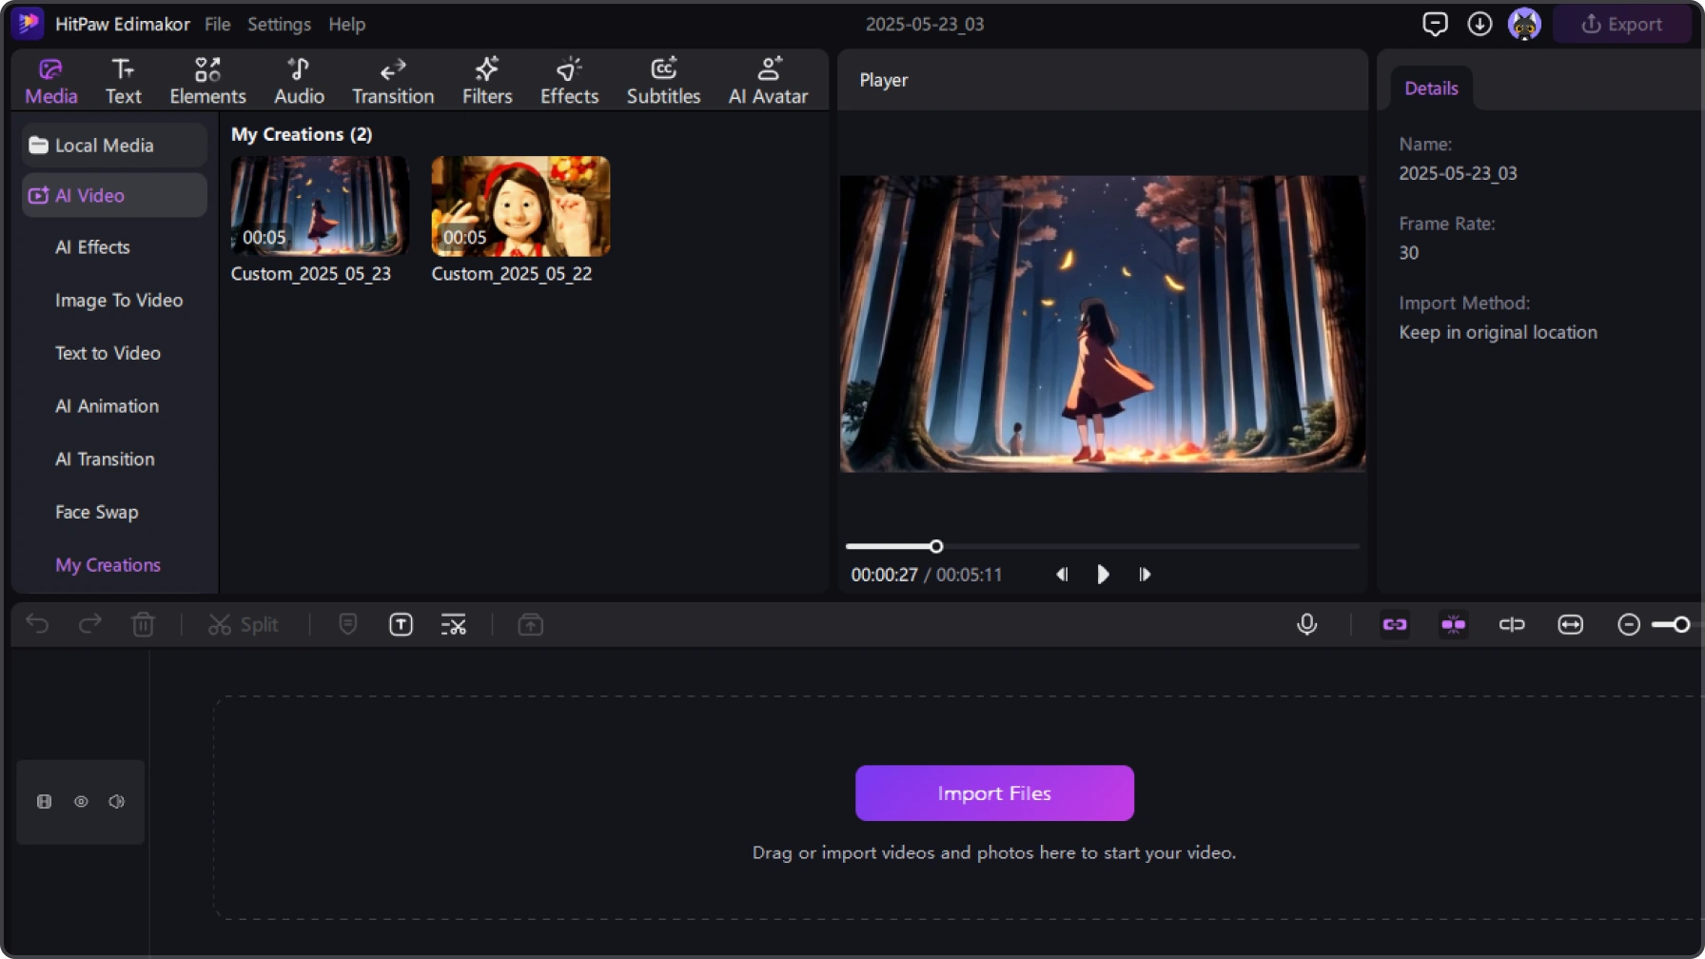Click the player progress slider handle
Screen dimensions: 1705x959
(936, 546)
